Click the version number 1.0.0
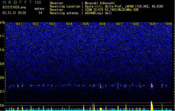Image resolution: width=175 pixels, height=111 pixels. tap(38, 2)
